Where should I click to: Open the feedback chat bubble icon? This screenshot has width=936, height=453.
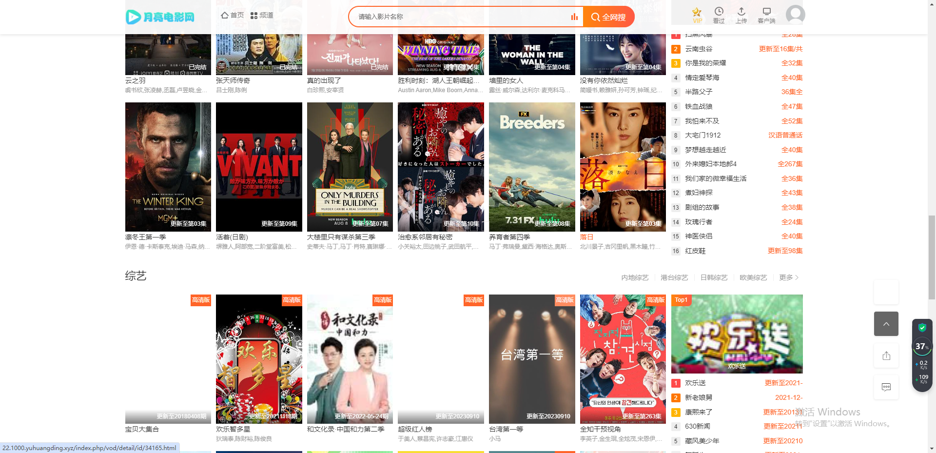point(886,387)
